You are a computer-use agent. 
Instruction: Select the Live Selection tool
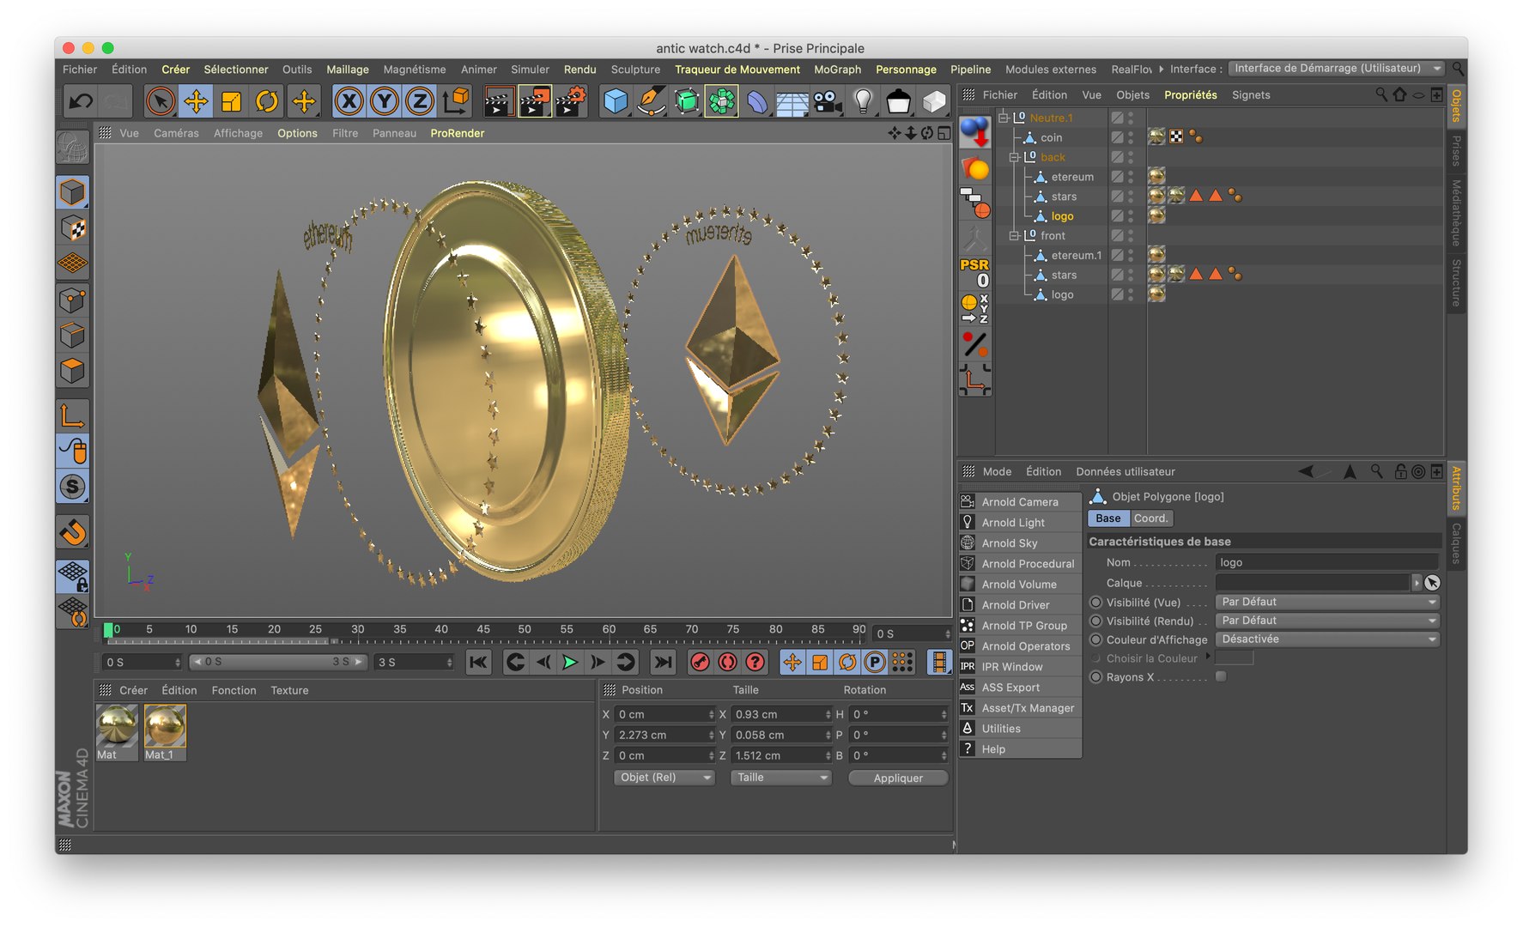click(160, 101)
